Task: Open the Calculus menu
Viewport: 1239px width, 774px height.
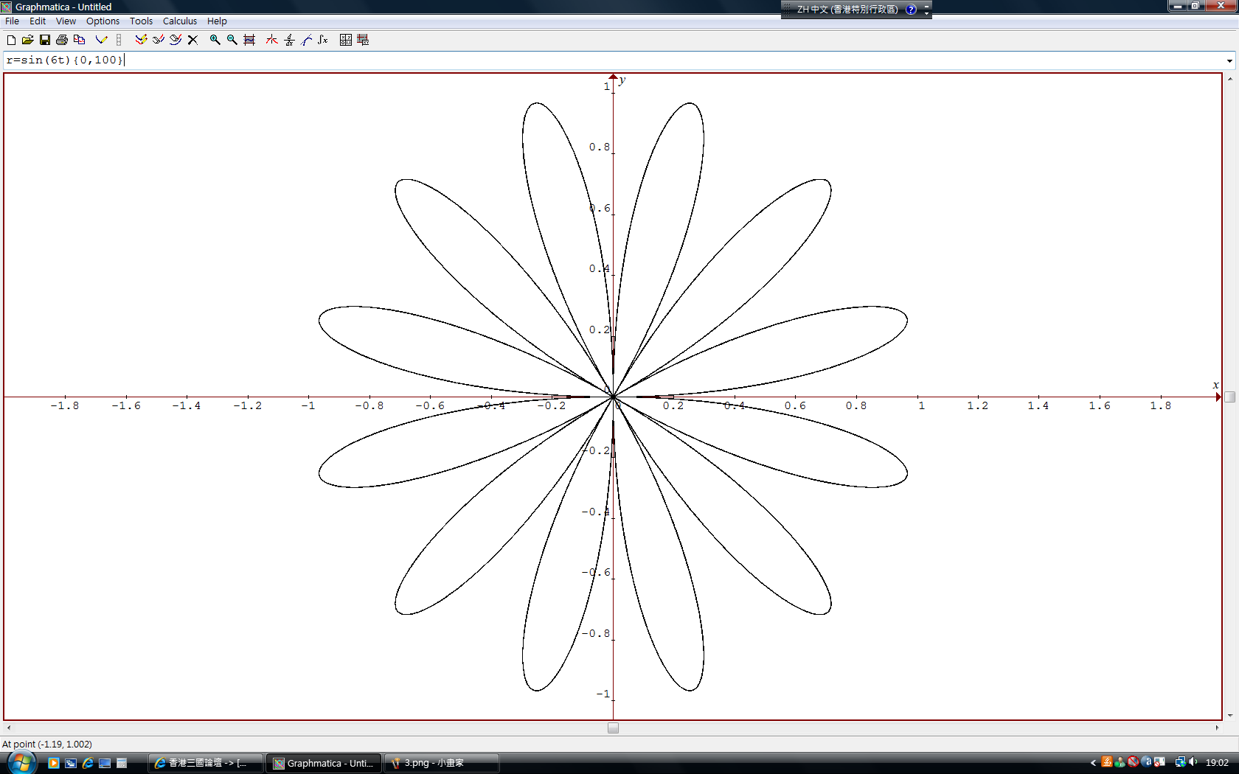Action: point(180,21)
